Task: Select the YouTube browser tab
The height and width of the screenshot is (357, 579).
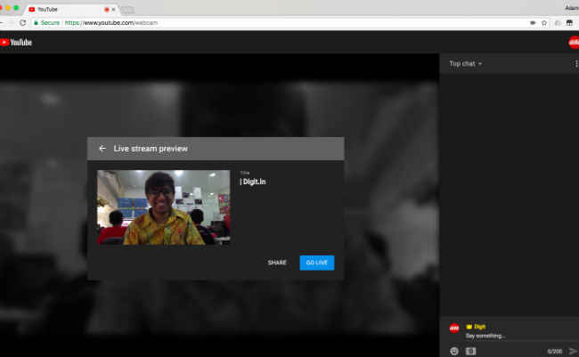Action: [x=69, y=9]
